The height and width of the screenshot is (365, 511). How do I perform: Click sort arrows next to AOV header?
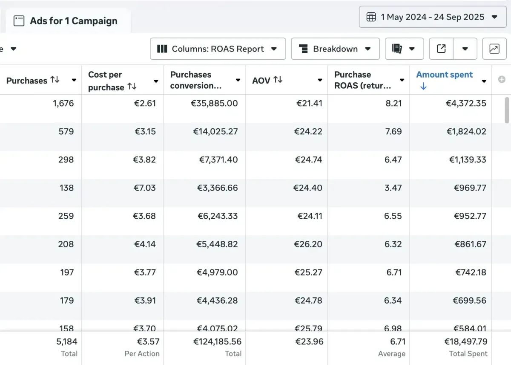pos(278,80)
